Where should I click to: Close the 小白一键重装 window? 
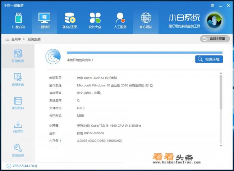228,6
